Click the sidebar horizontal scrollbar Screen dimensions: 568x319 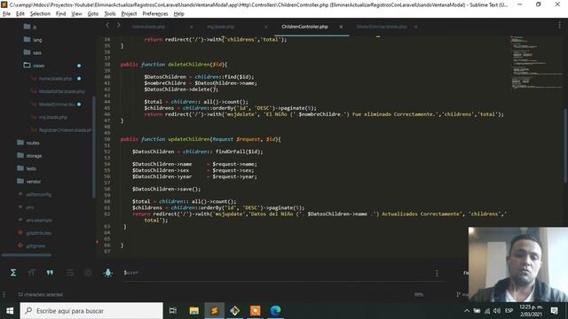(26, 255)
